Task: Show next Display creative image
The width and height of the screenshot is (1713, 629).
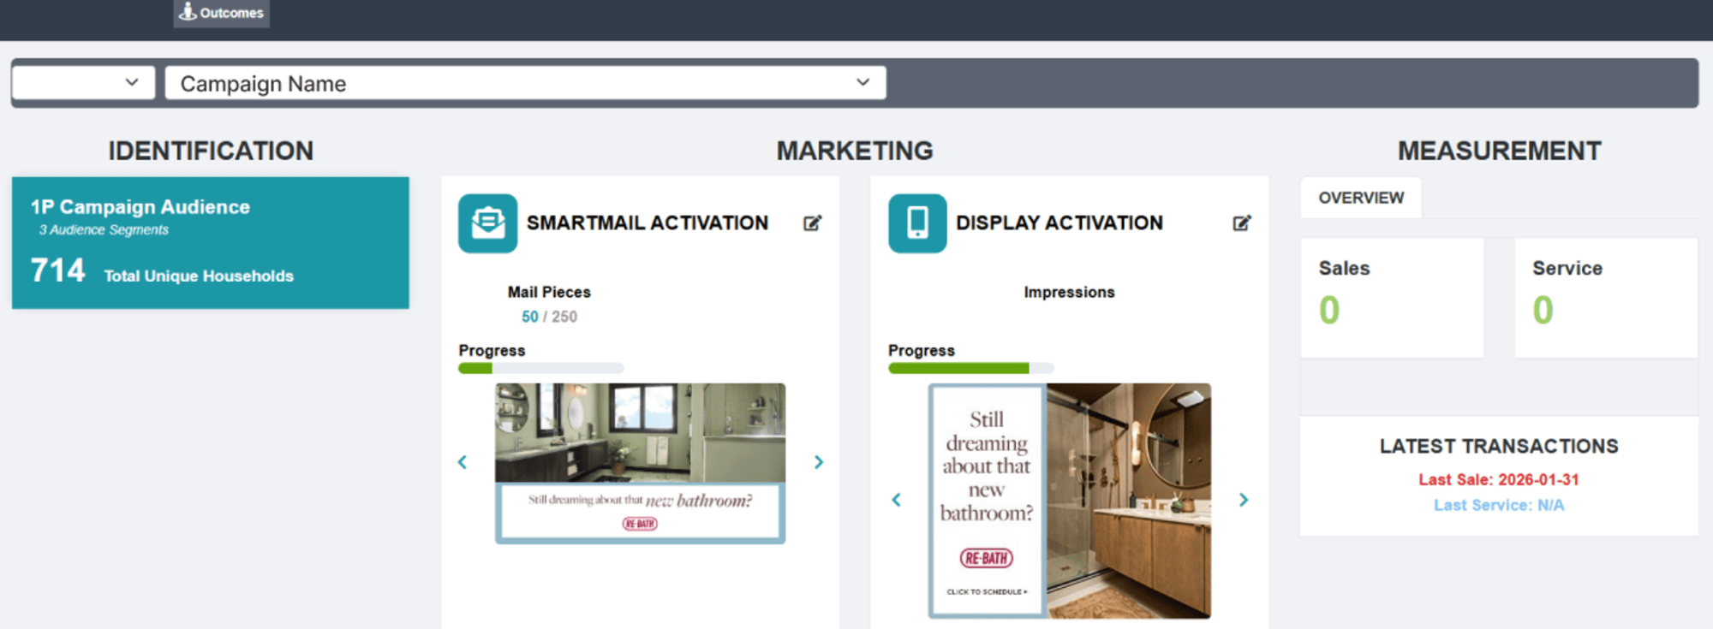Action: click(x=1244, y=500)
